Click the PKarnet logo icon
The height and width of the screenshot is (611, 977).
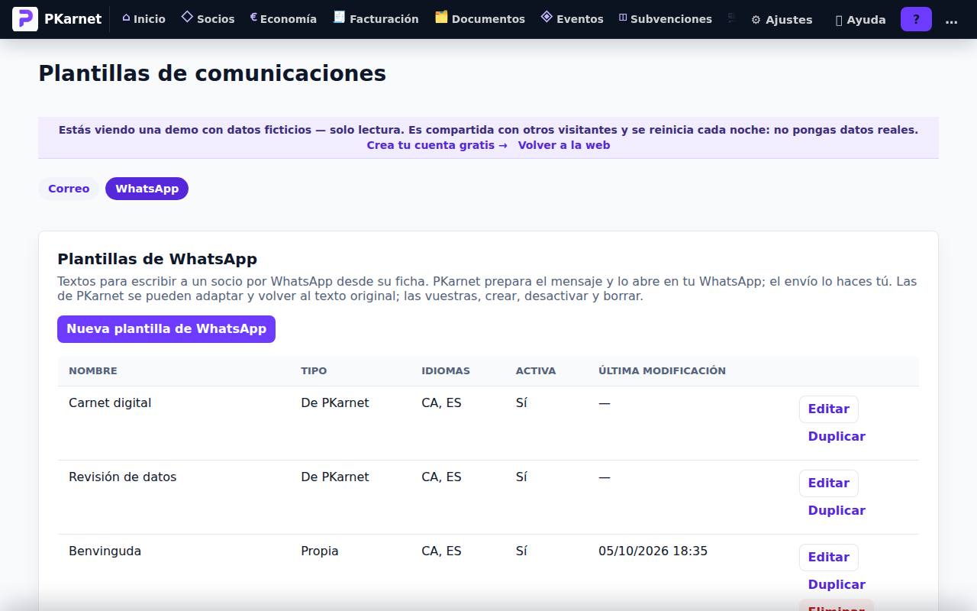[x=25, y=19]
